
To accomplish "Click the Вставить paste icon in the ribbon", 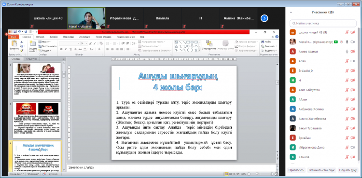I will [14, 43].
